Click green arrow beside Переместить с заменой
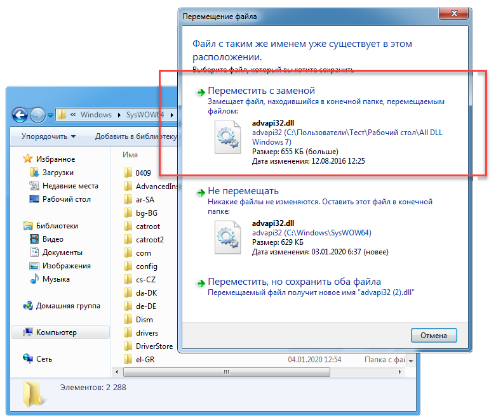The height and width of the screenshot is (420, 496). pos(201,92)
